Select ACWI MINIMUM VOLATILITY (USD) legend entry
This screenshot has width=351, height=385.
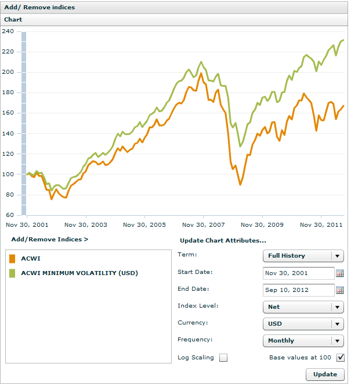click(79, 273)
